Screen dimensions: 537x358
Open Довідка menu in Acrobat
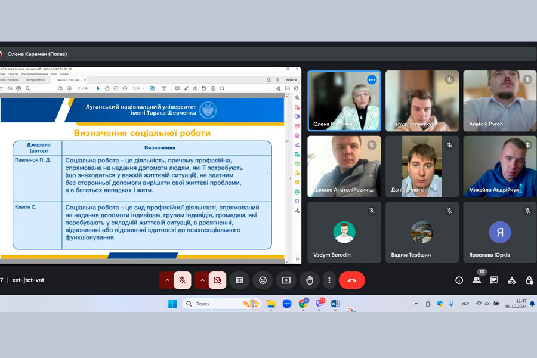point(64,73)
